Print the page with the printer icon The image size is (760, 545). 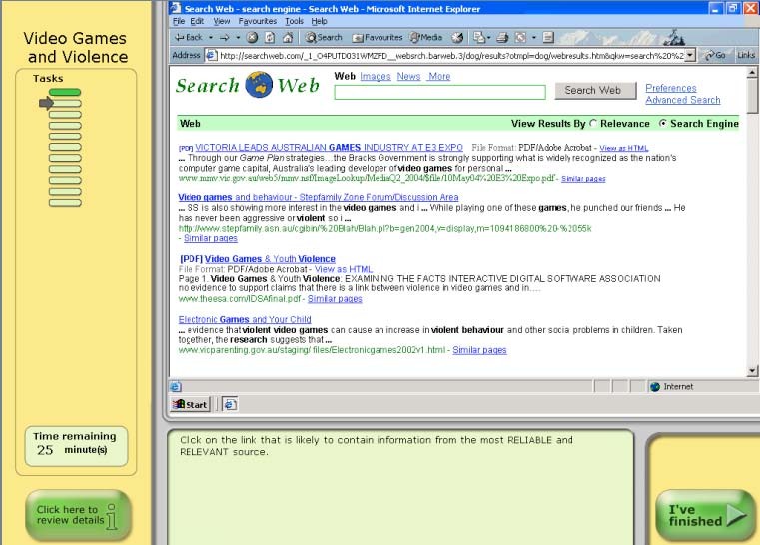[x=503, y=37]
